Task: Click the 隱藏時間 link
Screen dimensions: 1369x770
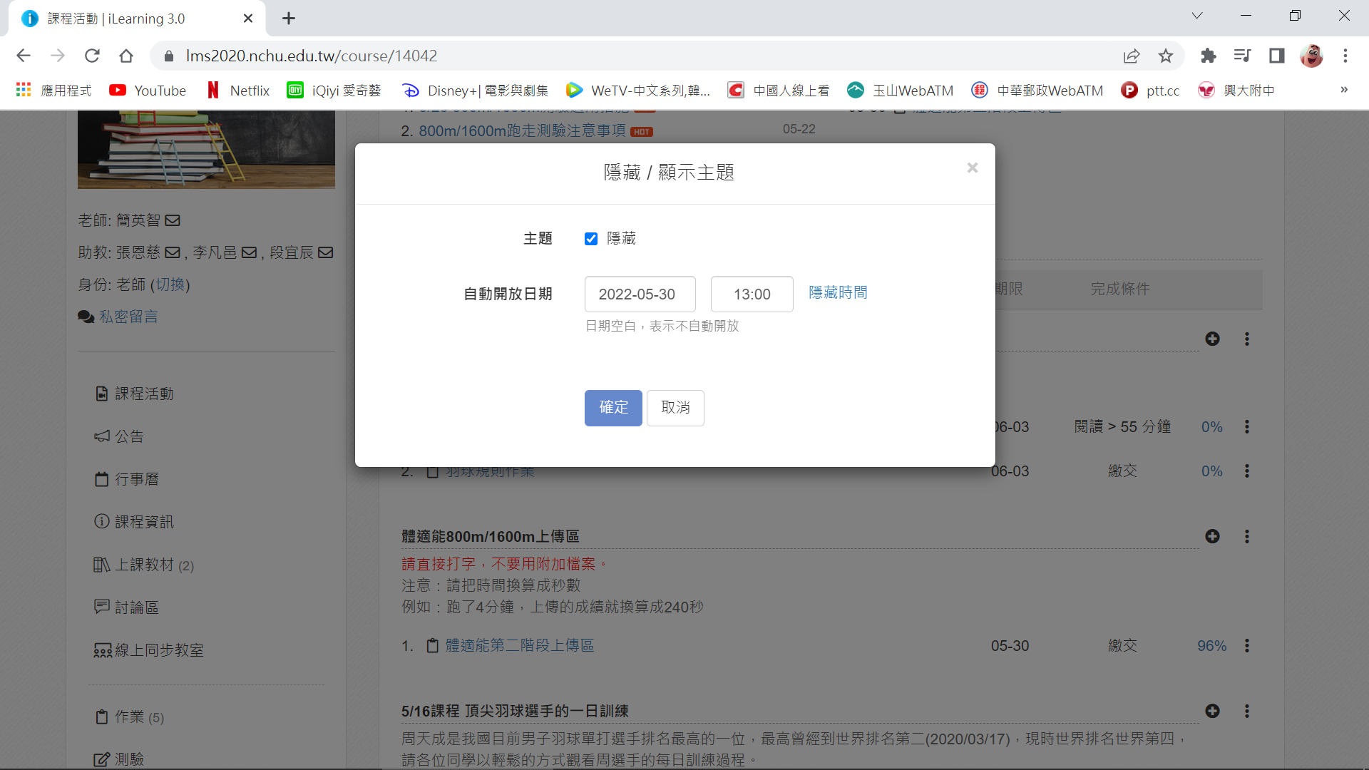Action: [x=838, y=292]
